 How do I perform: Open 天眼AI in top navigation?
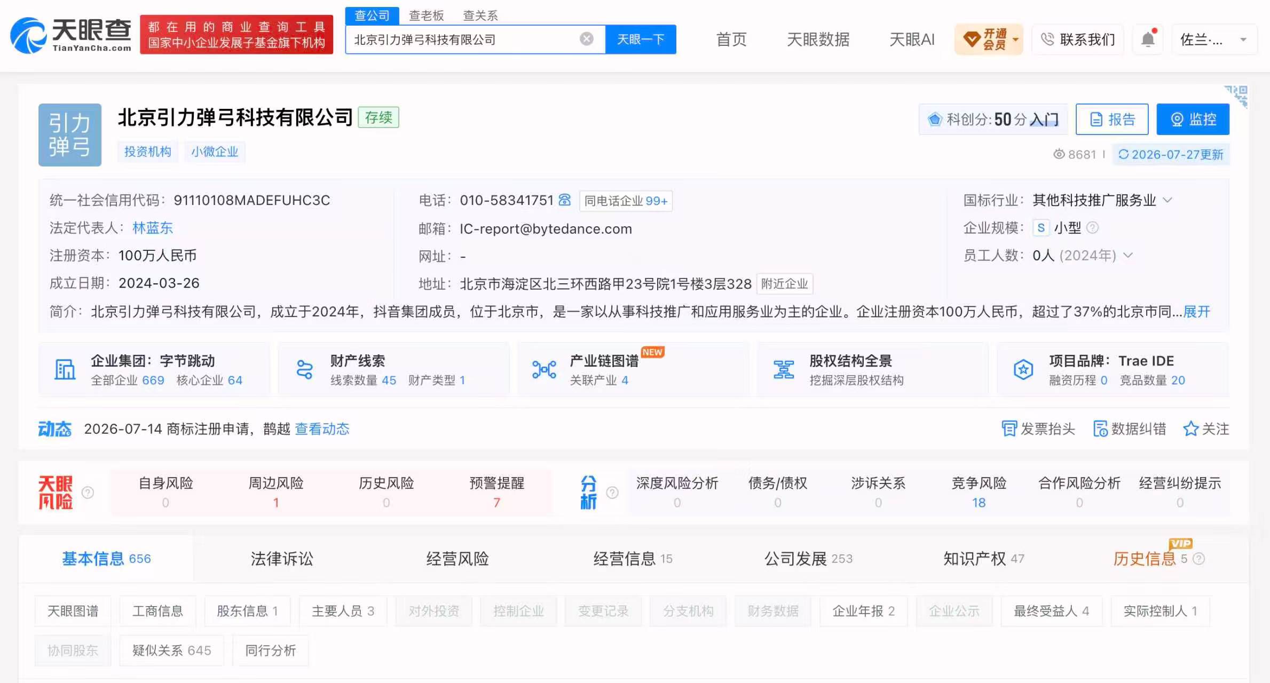[x=912, y=39]
